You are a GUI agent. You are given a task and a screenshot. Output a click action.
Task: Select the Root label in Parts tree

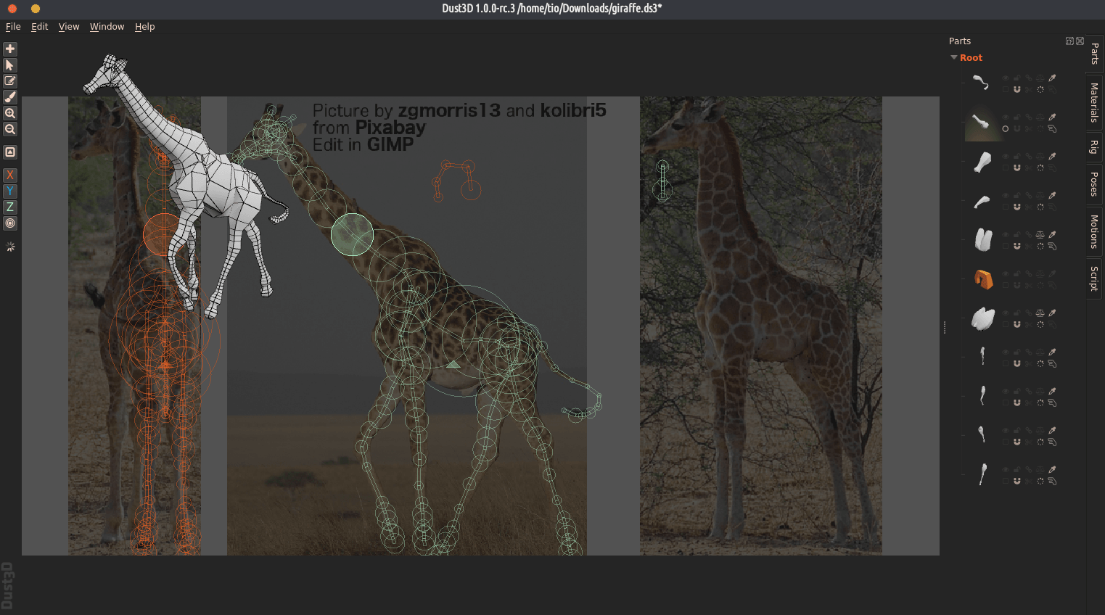[971, 58]
